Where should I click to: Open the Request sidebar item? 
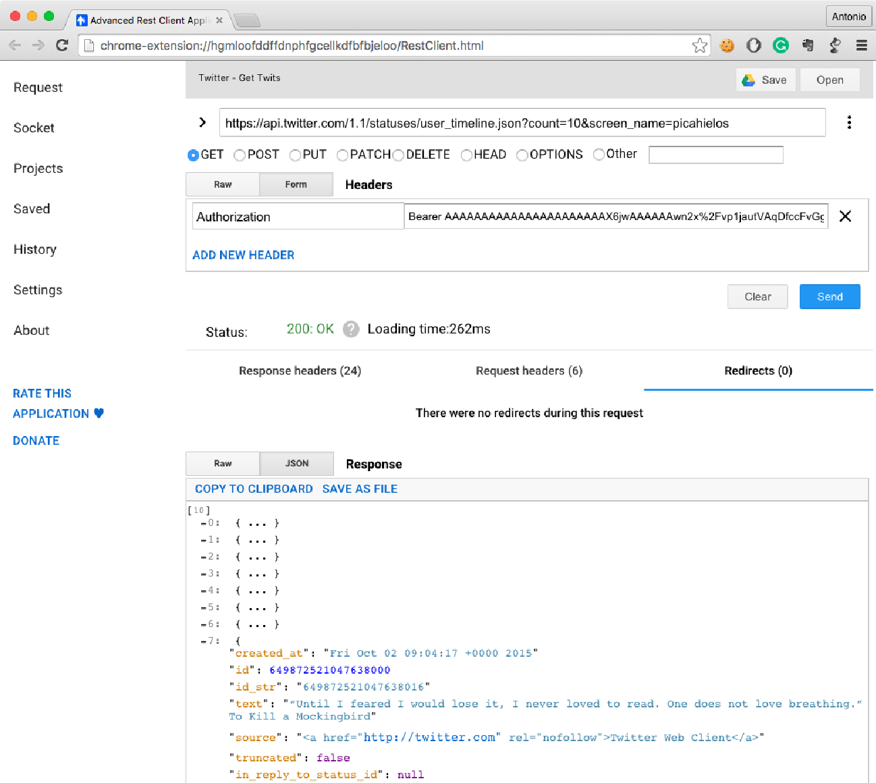pos(38,87)
